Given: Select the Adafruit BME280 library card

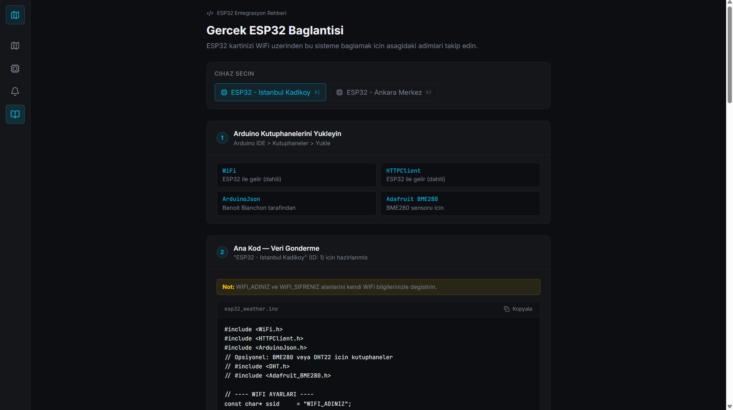Looking at the screenshot, I should point(460,203).
